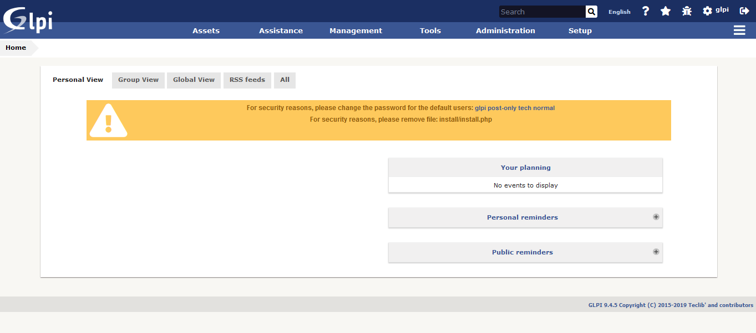Click the Home breadcrumb
Screen dimensions: 756x333
[x=16, y=48]
